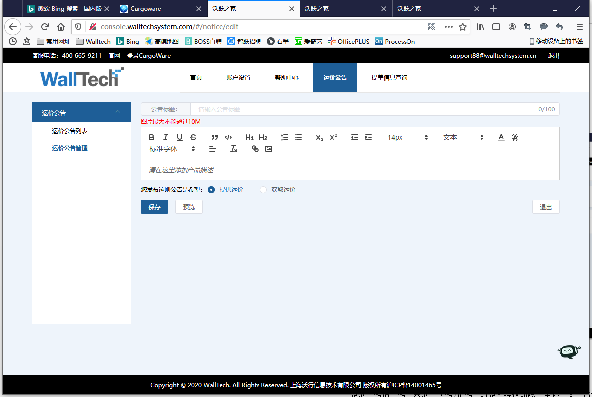Create a bulleted list
Screen dimensions: 592x397
[298, 137]
